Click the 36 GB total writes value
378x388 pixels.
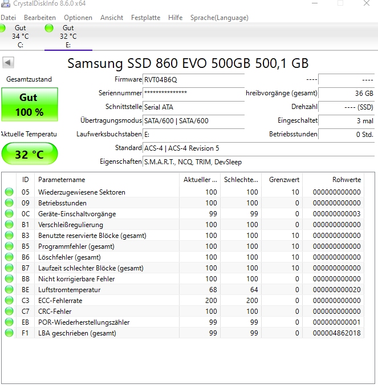[x=346, y=93]
